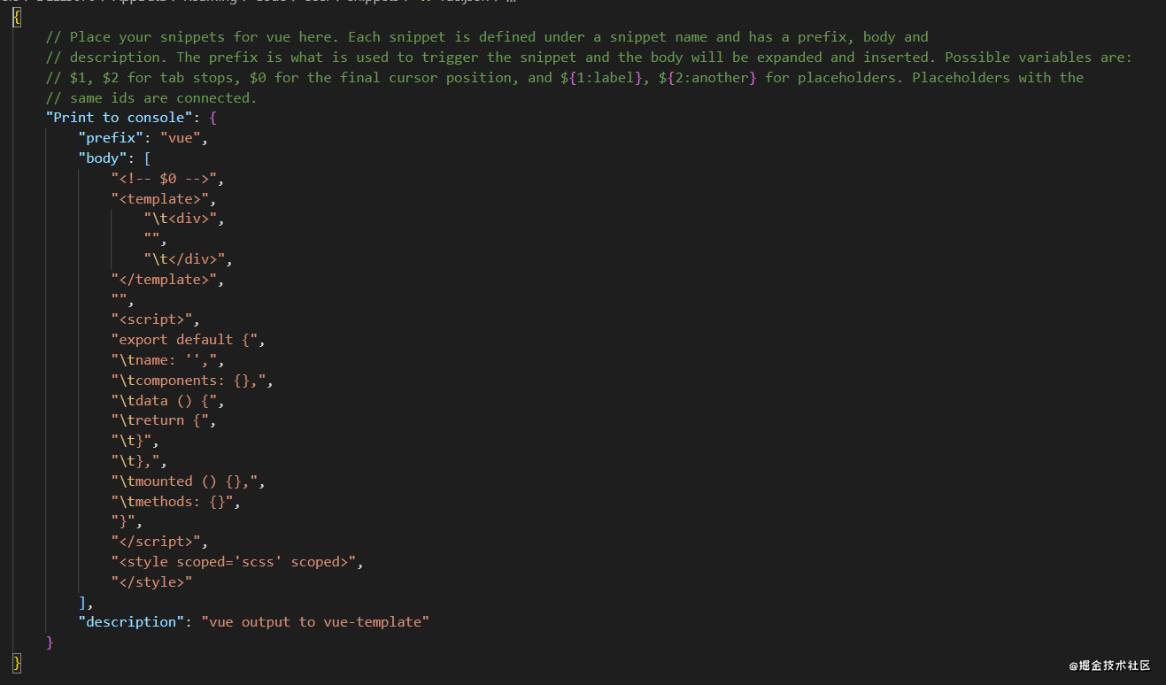Click the opening curly brace on first line
Viewport: 1166px width, 685px height.
pyautogui.click(x=17, y=17)
